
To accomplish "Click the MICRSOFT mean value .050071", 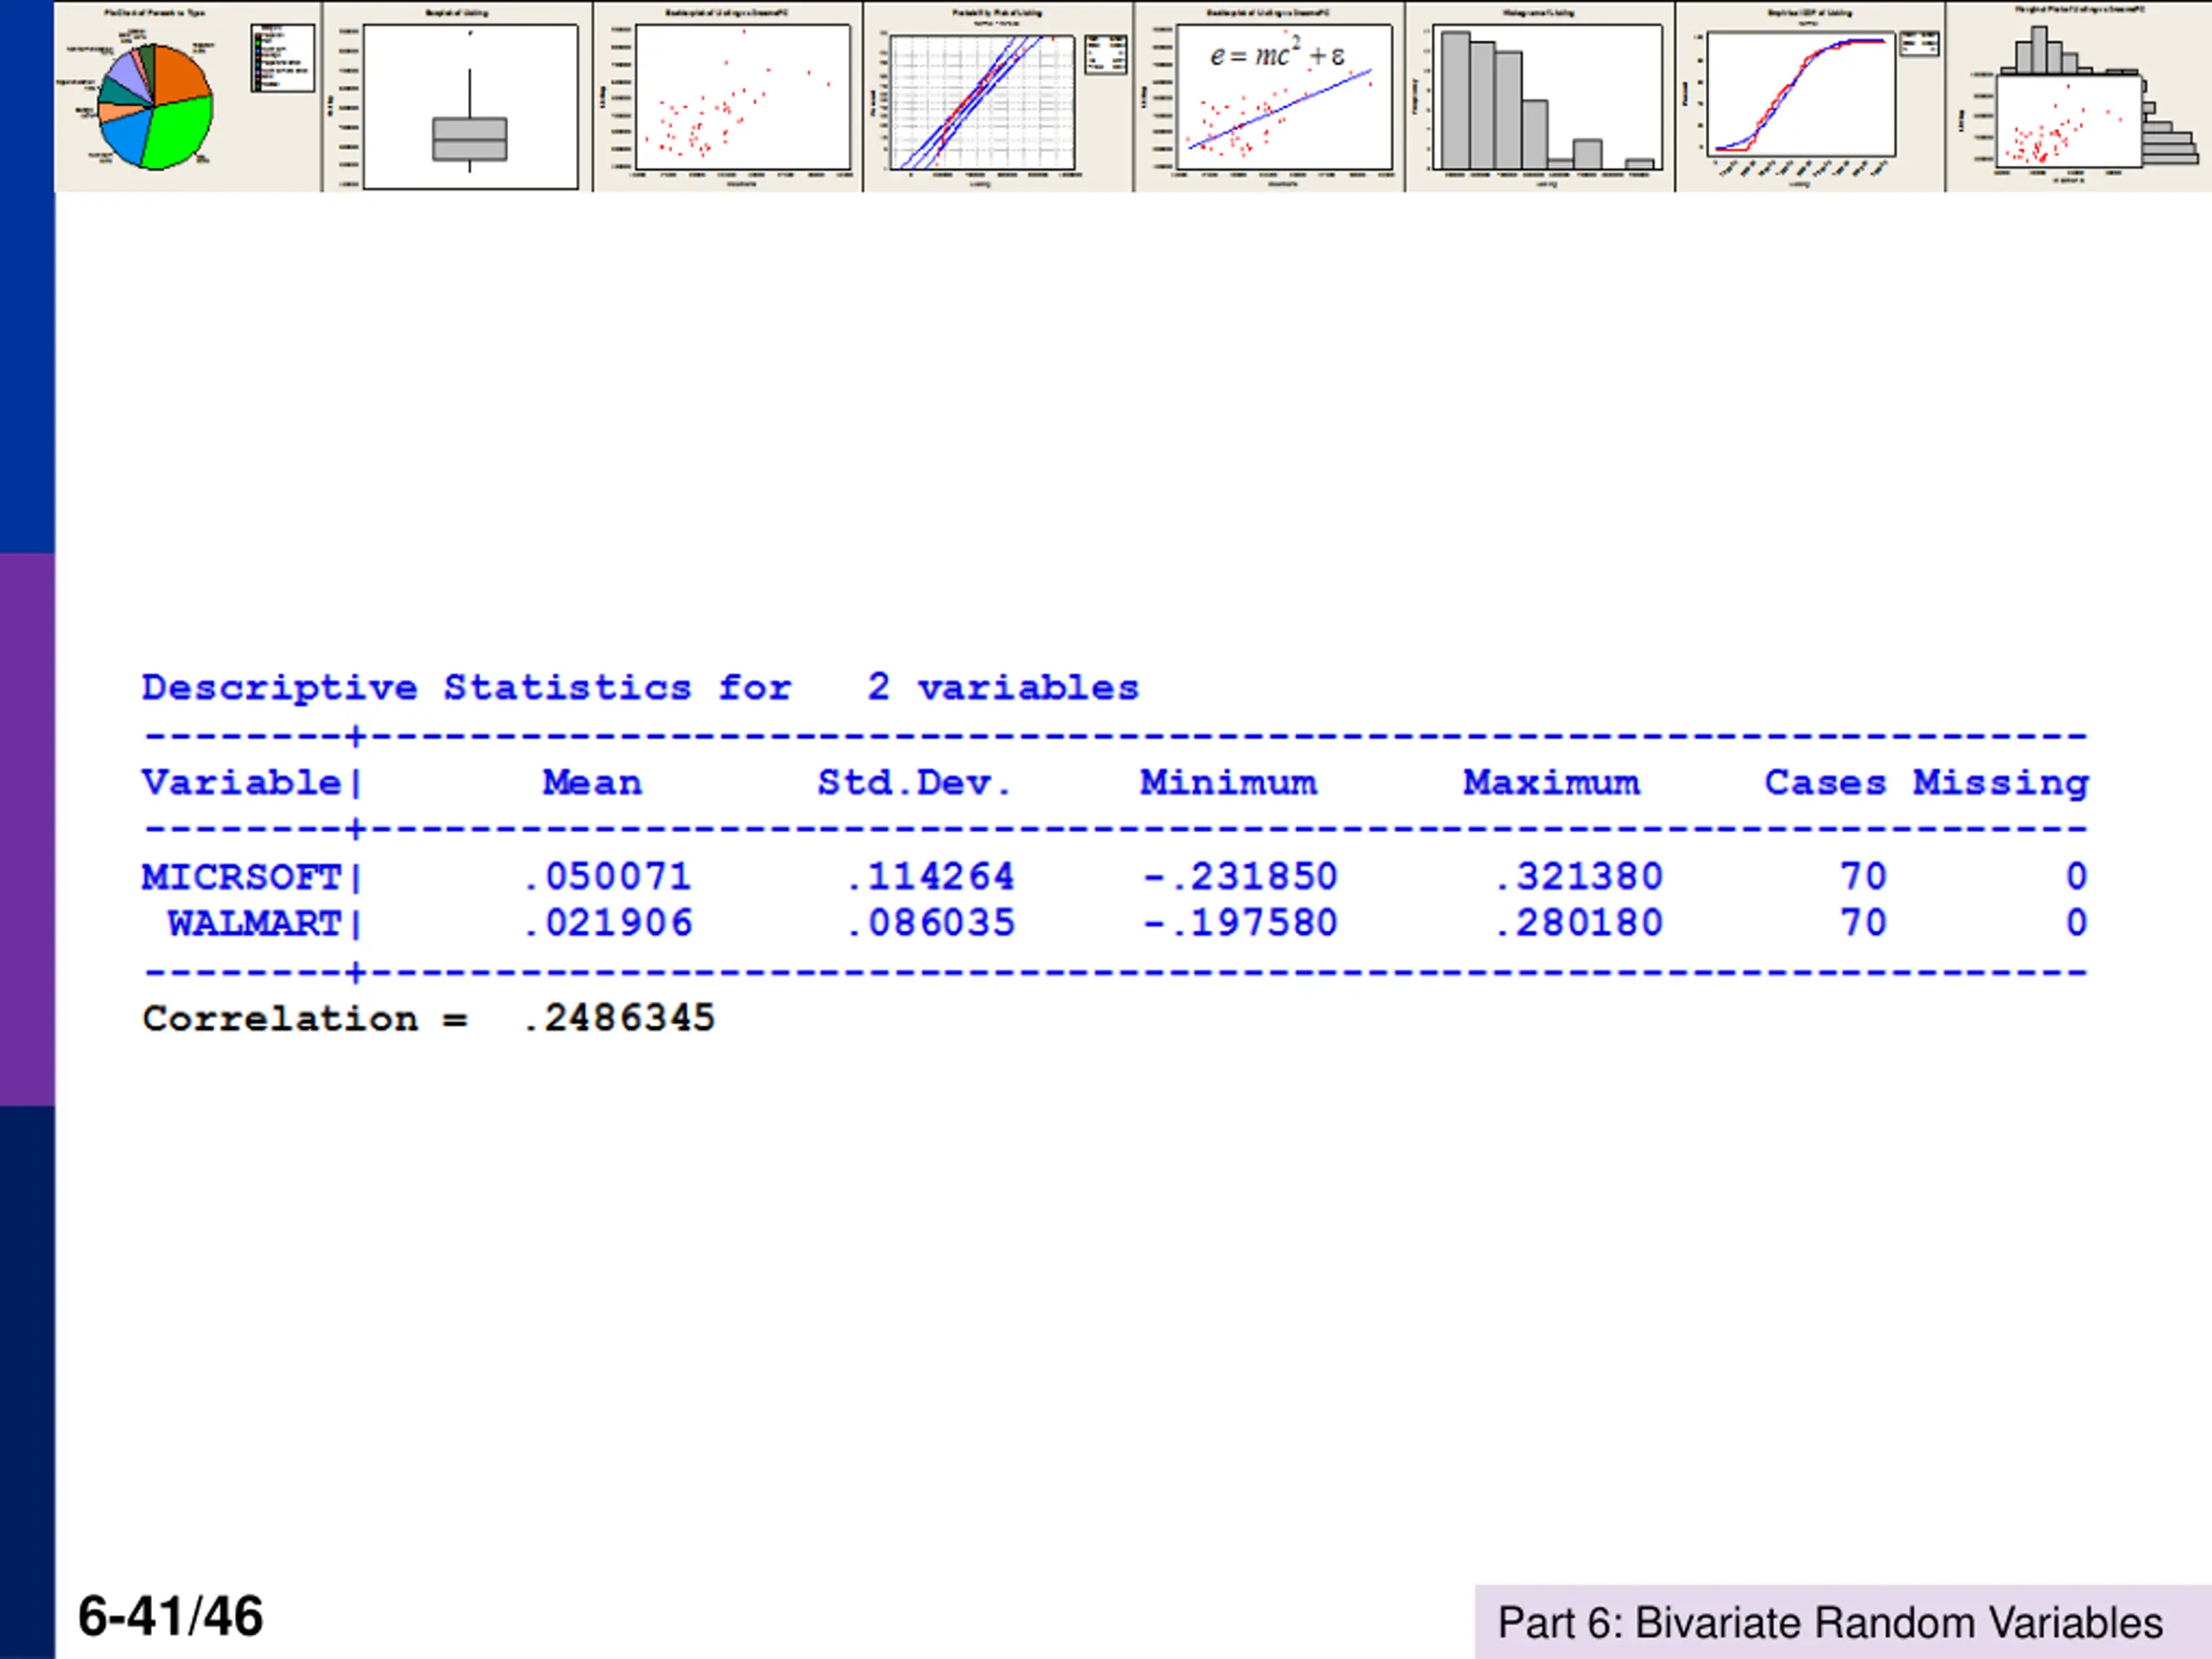I will coord(607,877).
